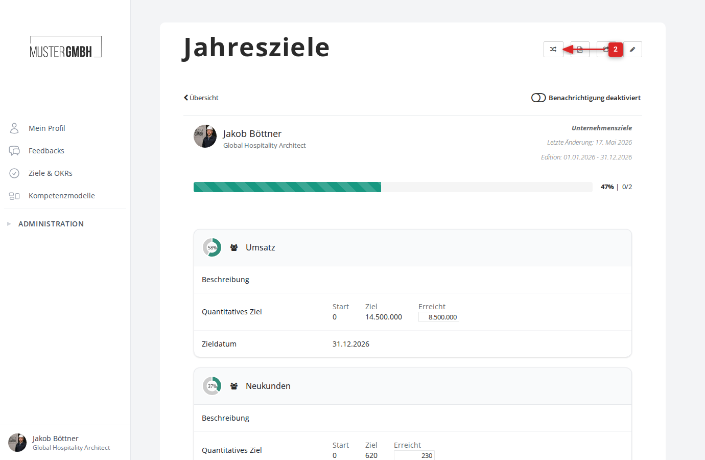Click the shuffle arrows icon button
The image size is (705, 460).
click(x=553, y=49)
